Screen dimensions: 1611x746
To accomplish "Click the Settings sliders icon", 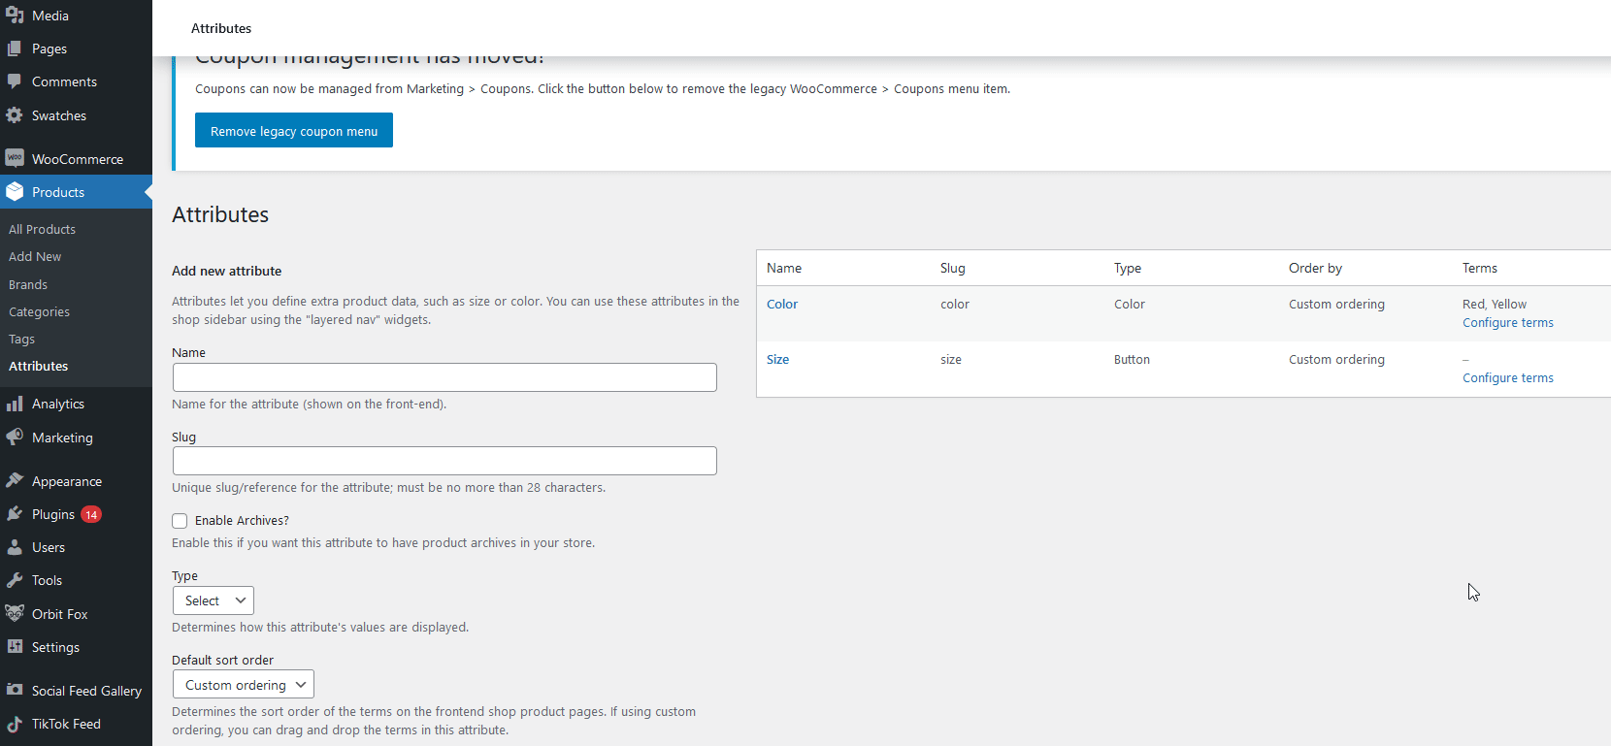I will [15, 647].
